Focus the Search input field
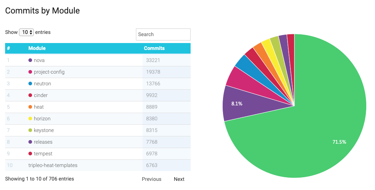The width and height of the screenshot is (375, 190). (x=163, y=34)
